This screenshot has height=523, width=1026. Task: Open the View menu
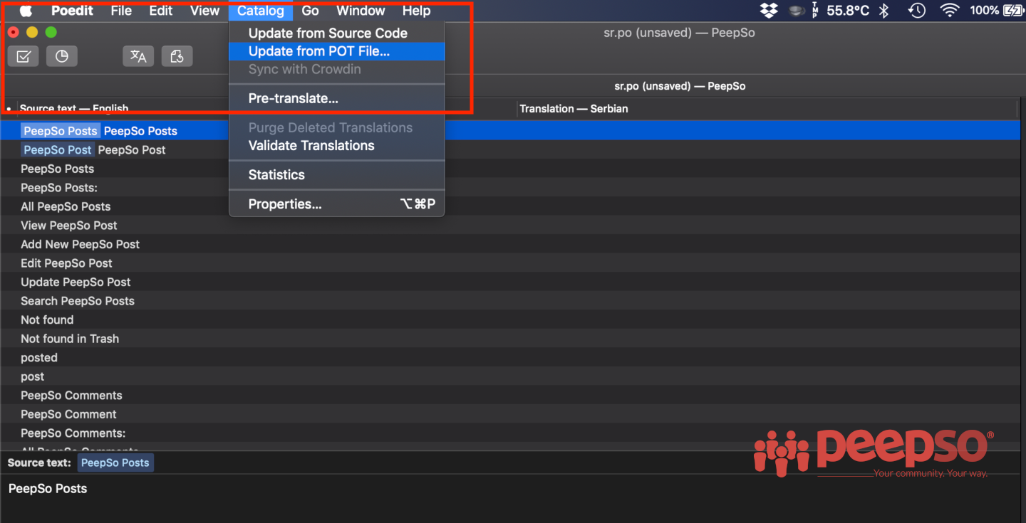pyautogui.click(x=204, y=11)
